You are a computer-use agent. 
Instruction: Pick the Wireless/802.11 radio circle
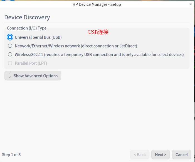pos(10,54)
